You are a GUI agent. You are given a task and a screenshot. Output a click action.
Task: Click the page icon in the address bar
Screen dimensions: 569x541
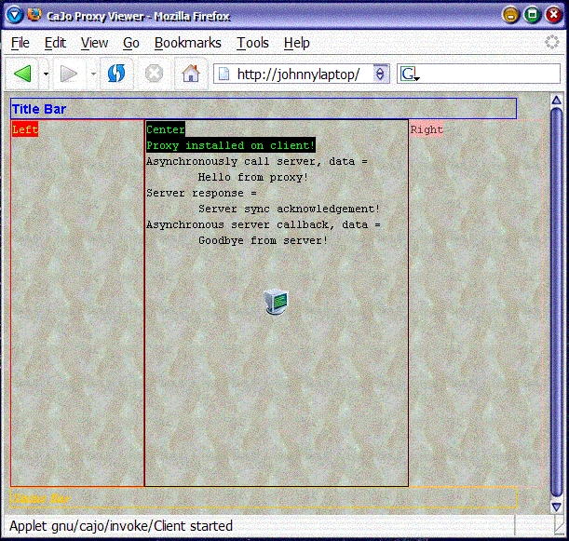click(x=224, y=74)
